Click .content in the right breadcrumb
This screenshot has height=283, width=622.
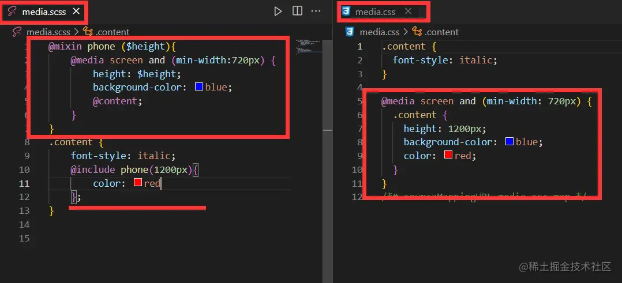coord(441,32)
